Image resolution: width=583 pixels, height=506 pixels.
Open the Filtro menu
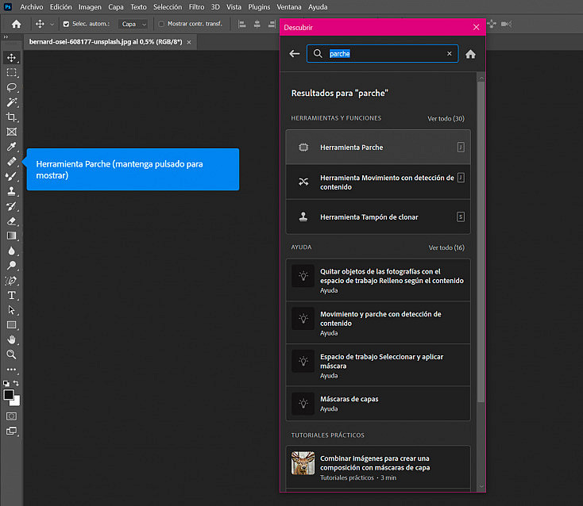tap(196, 7)
